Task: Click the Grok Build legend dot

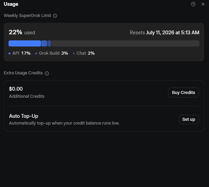Action: (36, 53)
